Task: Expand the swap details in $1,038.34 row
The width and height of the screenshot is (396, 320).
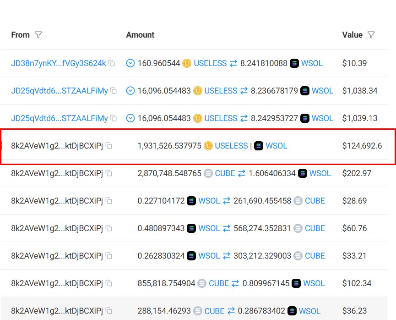Action: point(130,91)
